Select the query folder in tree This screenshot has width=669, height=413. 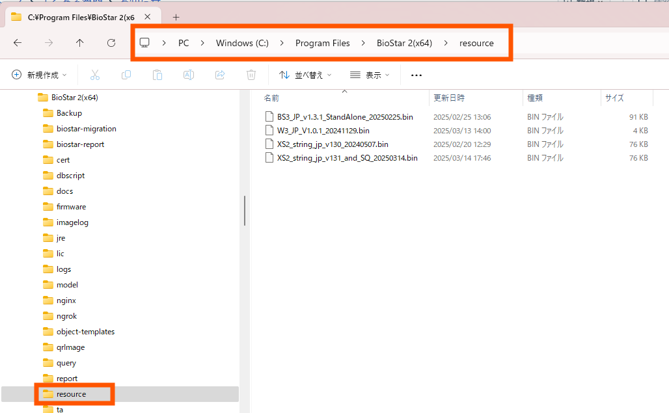[66, 363]
